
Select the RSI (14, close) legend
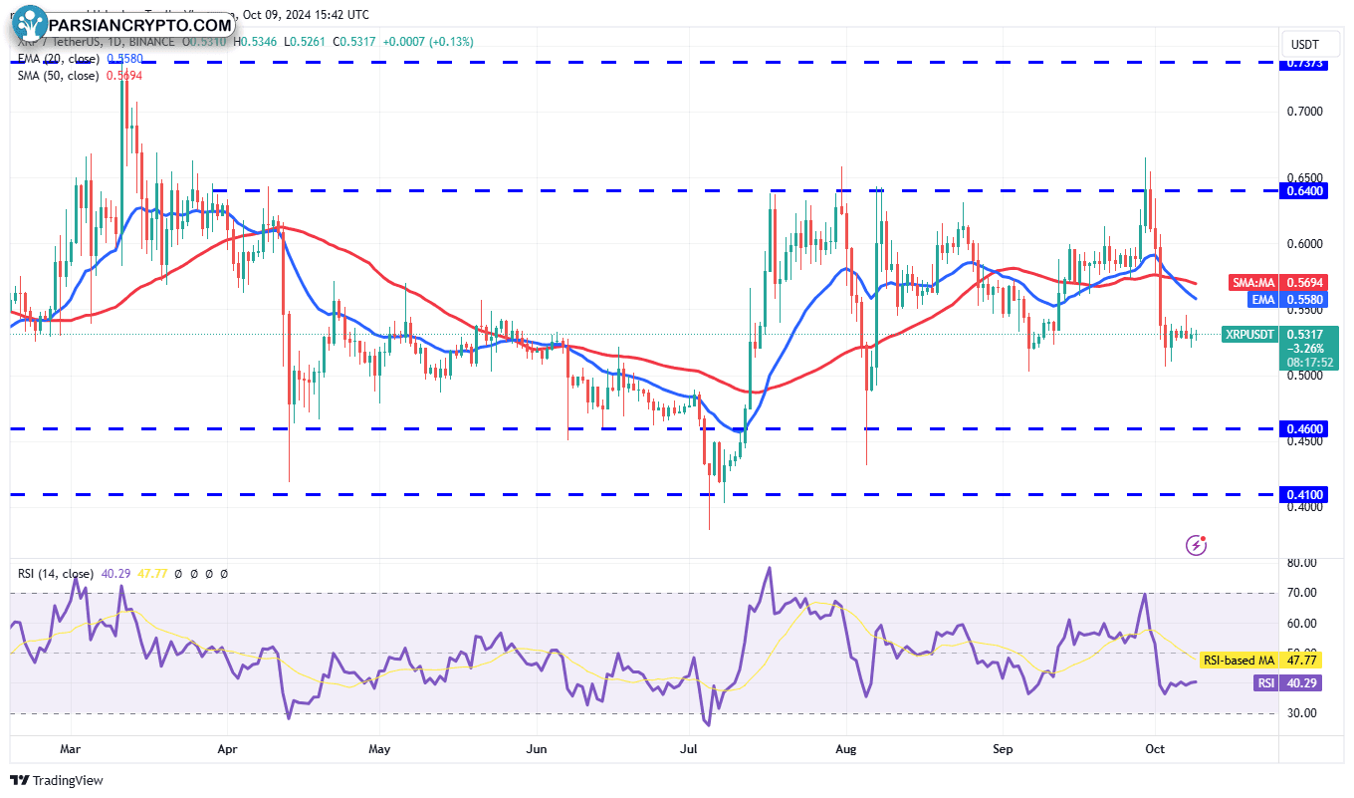[56, 574]
